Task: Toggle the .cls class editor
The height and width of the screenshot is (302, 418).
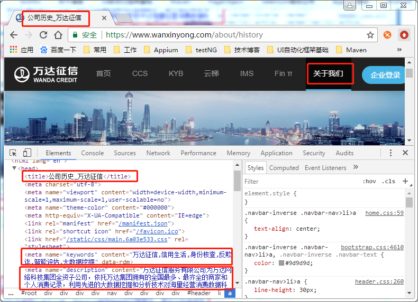Action: coord(389,181)
